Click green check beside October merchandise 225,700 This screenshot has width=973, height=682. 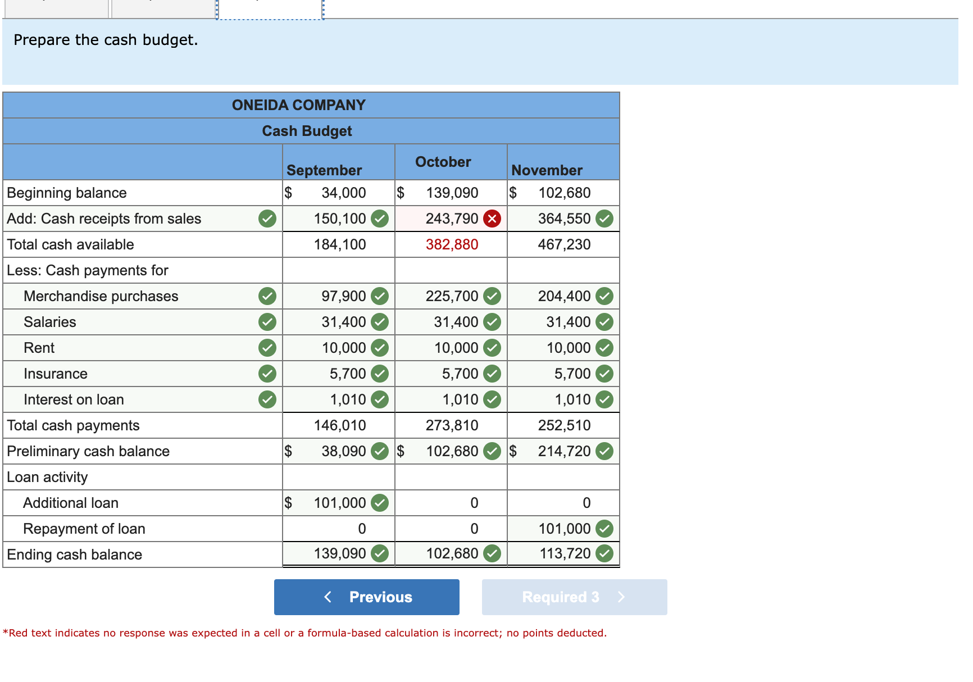[492, 296]
